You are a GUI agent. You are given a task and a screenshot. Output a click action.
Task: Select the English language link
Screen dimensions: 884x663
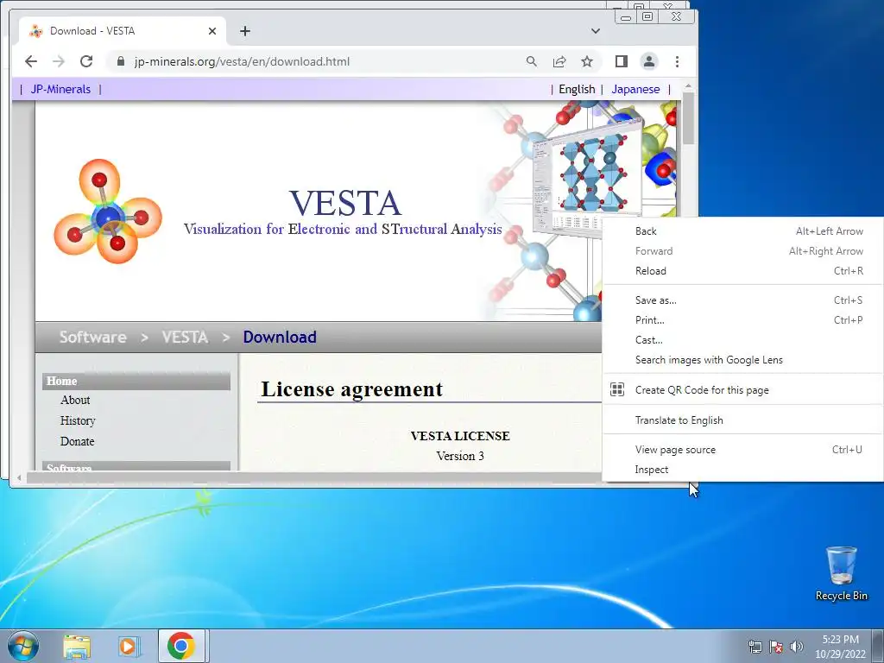577,89
